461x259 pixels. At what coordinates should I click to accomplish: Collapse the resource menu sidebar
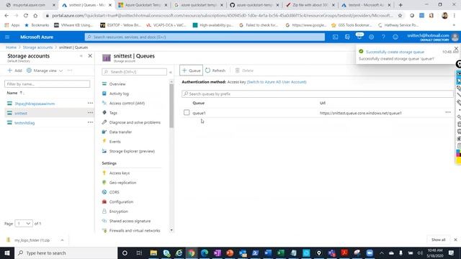pos(171,72)
